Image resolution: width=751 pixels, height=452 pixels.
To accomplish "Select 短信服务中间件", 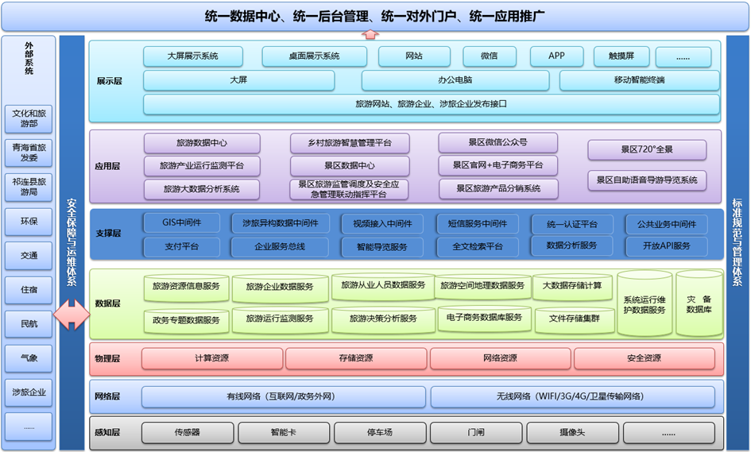I will tap(478, 223).
